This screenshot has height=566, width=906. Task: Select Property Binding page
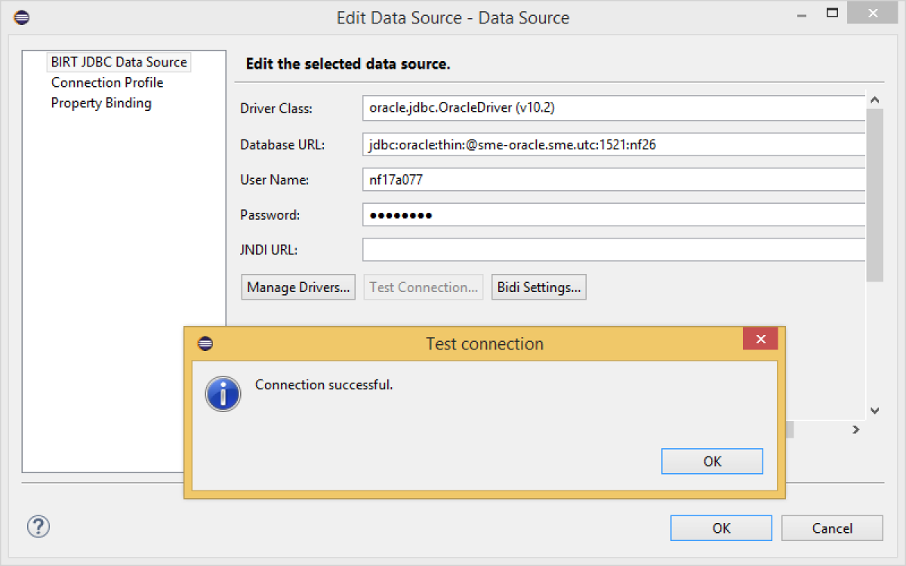pos(101,103)
